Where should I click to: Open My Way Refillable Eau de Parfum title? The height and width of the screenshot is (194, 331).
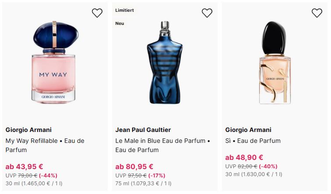click(x=45, y=145)
